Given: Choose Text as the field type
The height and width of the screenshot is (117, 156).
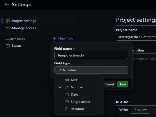Looking at the screenshot, I should [x=74, y=80].
